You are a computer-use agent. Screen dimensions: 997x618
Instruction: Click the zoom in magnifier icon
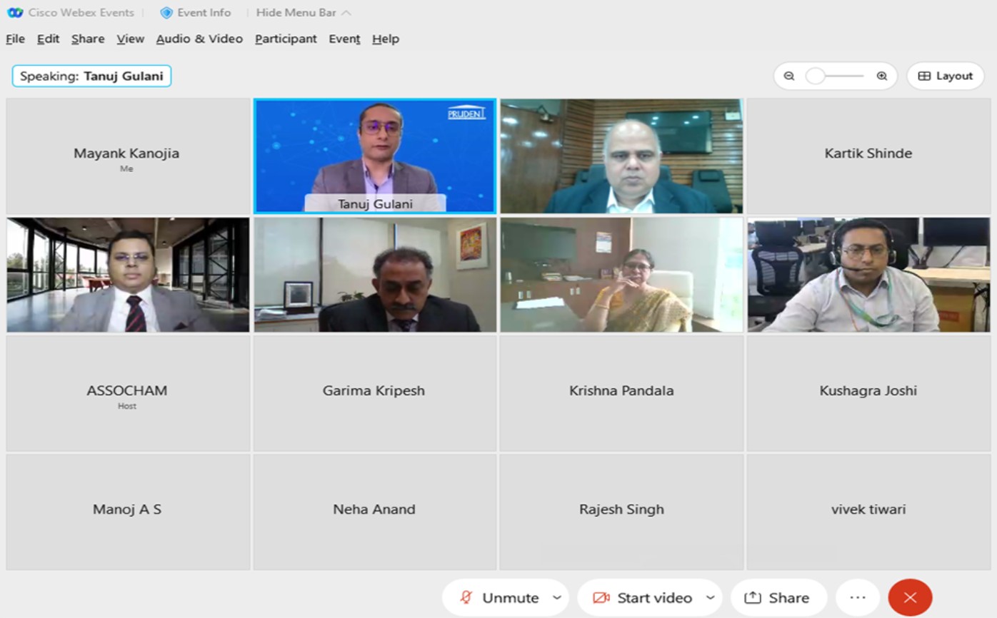[882, 76]
